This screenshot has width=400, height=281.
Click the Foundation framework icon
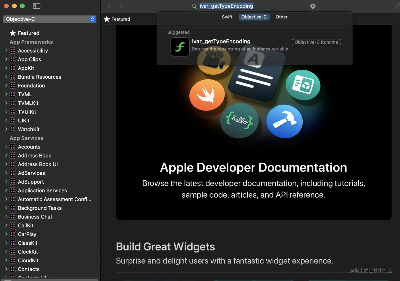(13, 85)
